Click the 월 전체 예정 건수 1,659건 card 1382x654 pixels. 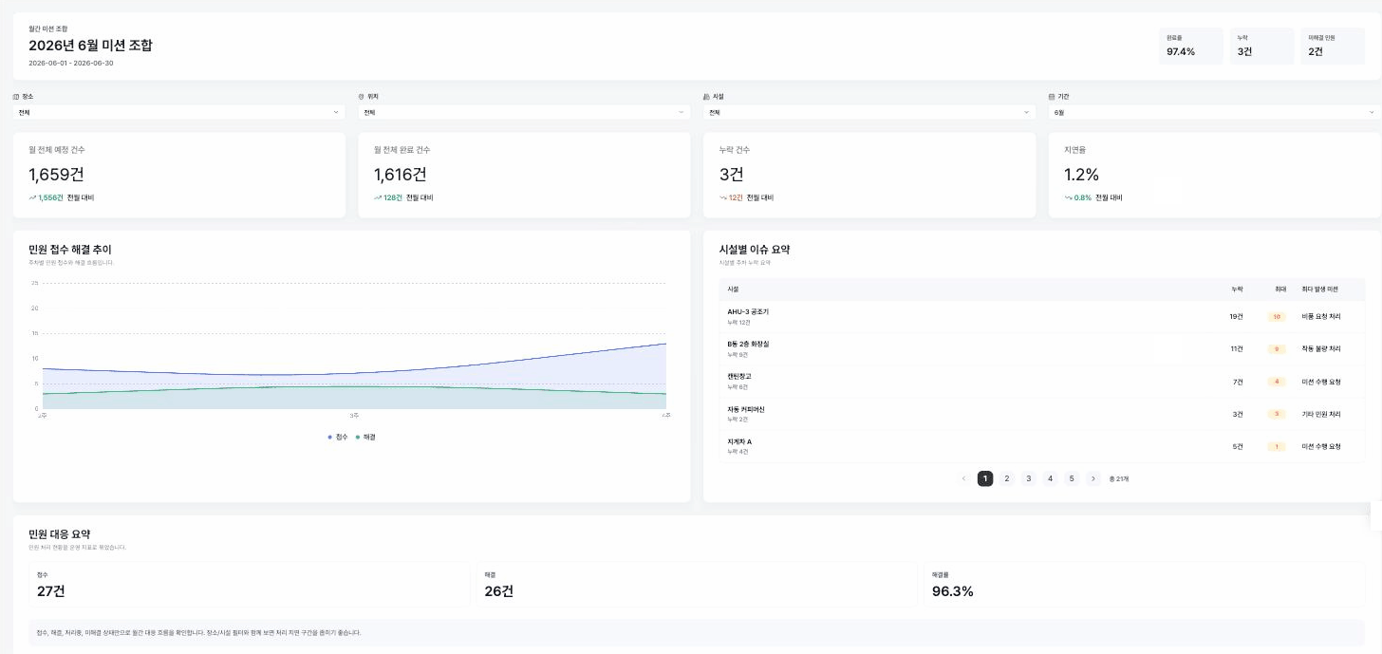click(x=179, y=175)
